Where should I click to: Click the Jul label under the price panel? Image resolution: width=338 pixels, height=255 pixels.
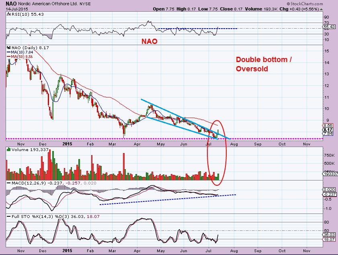pos(209,144)
